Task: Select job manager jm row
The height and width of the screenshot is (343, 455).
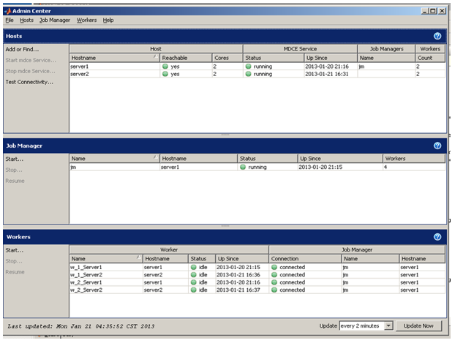Action: click(x=257, y=167)
